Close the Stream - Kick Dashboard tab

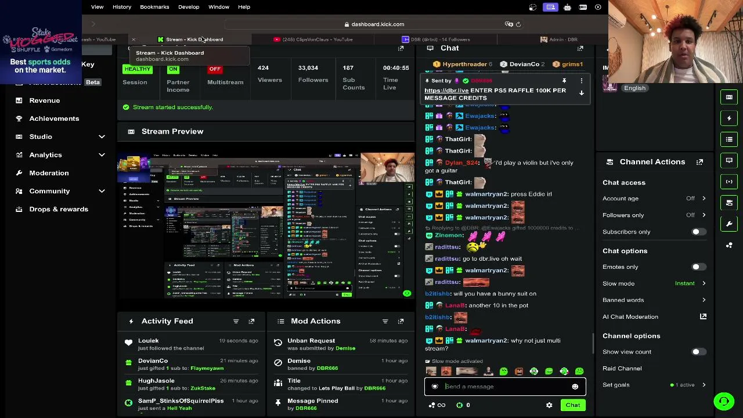click(134, 39)
